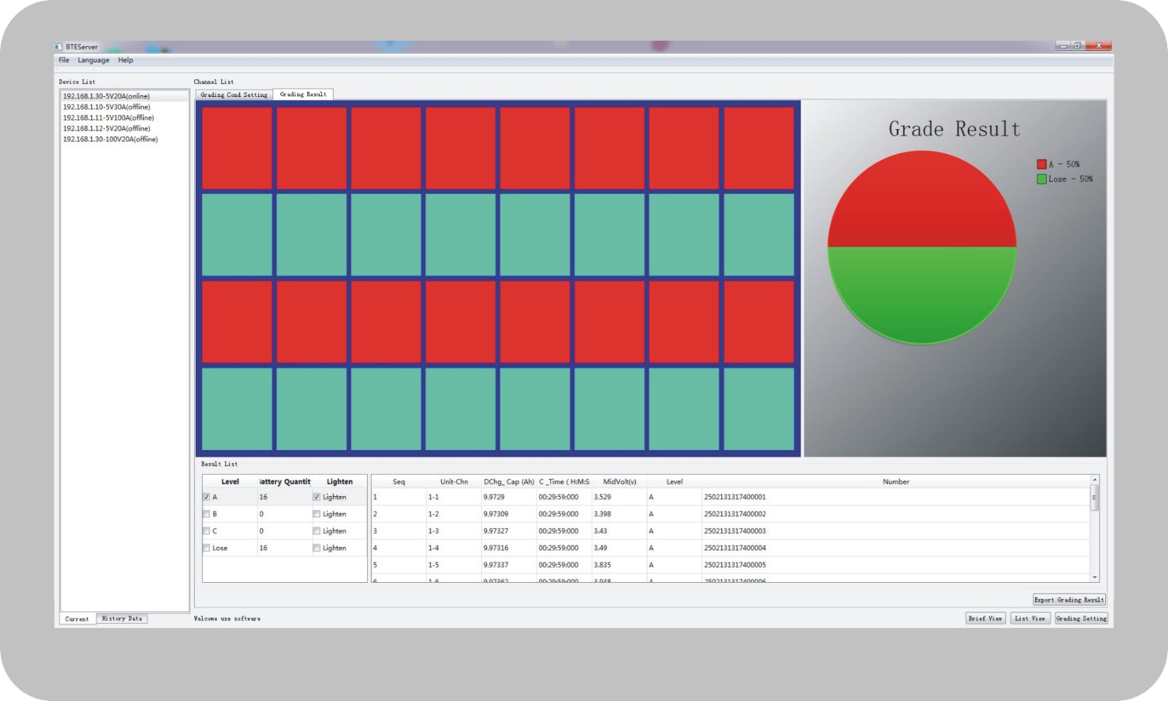Viewport: 1168px width, 701px height.
Task: Disable Lighten for level A
Action: tap(317, 497)
